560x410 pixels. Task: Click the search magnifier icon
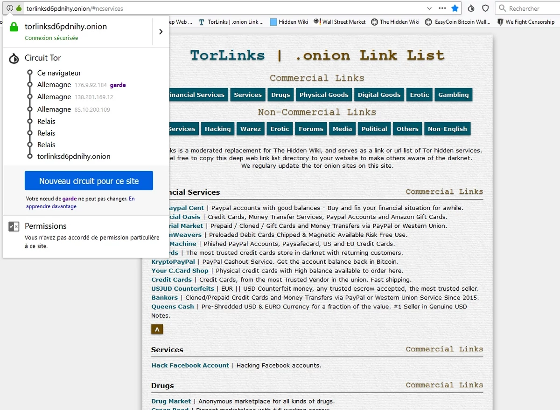[x=502, y=8]
